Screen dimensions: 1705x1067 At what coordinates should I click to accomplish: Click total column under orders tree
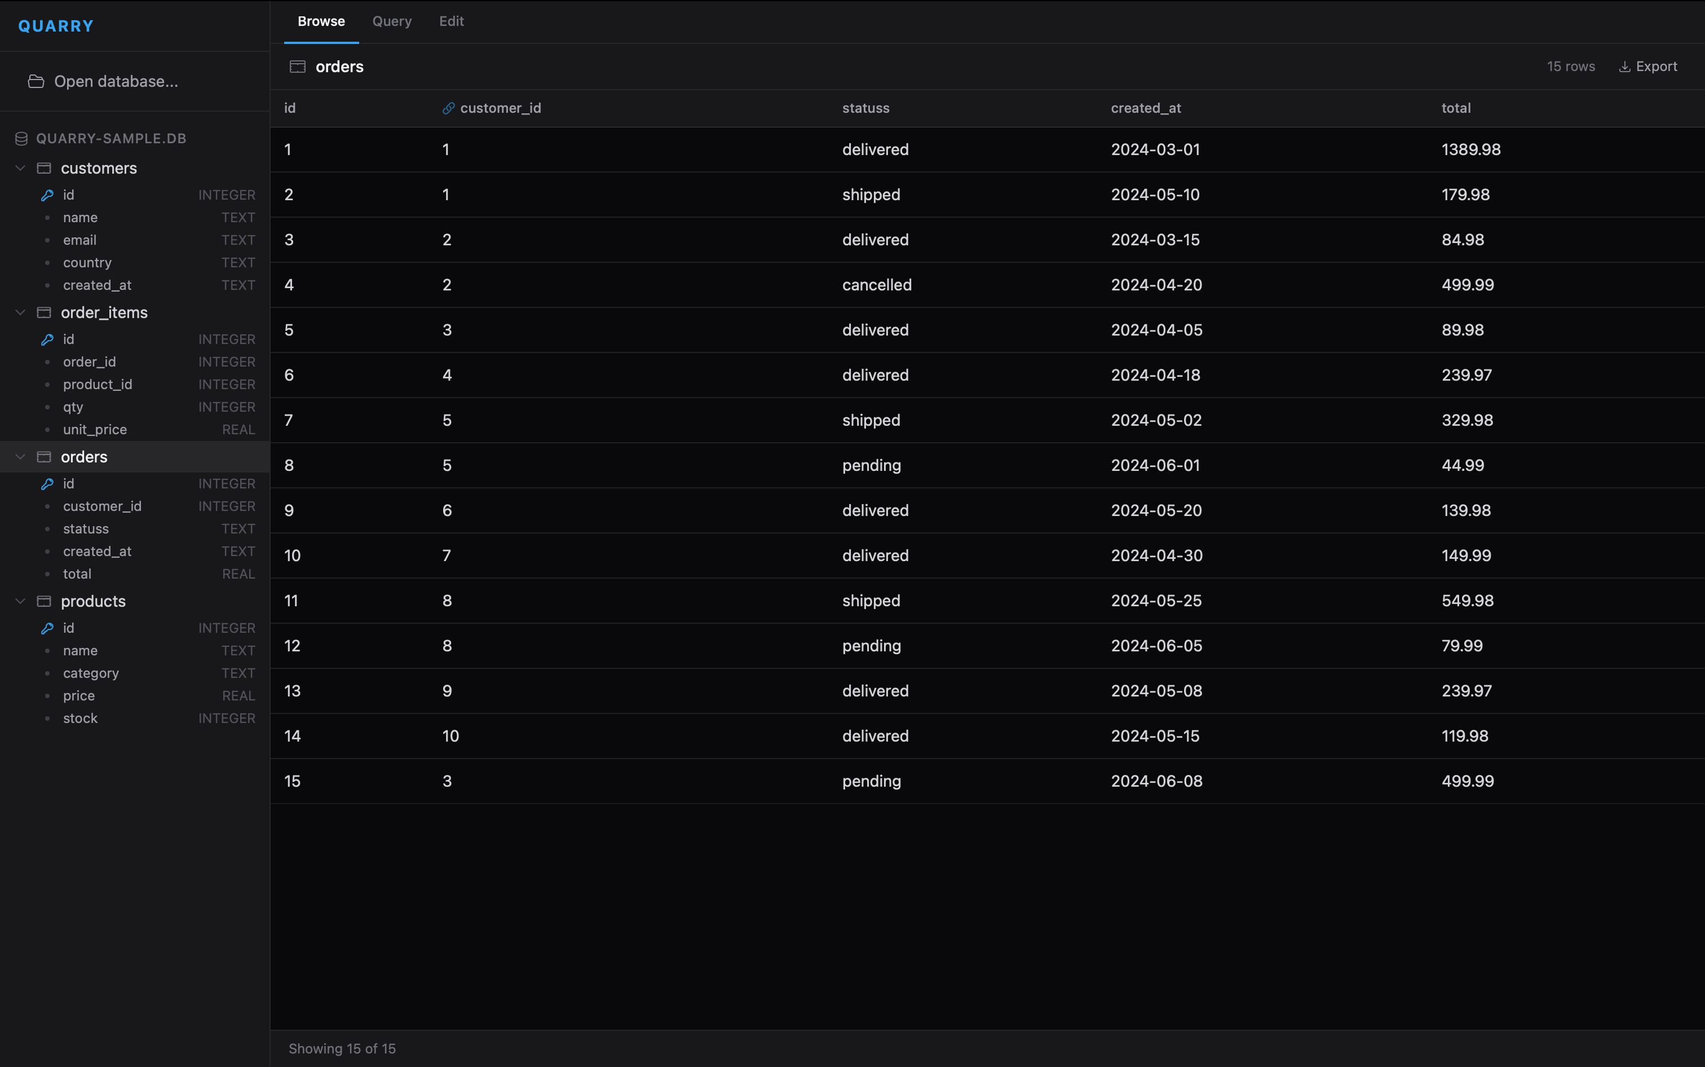[x=135, y=574]
